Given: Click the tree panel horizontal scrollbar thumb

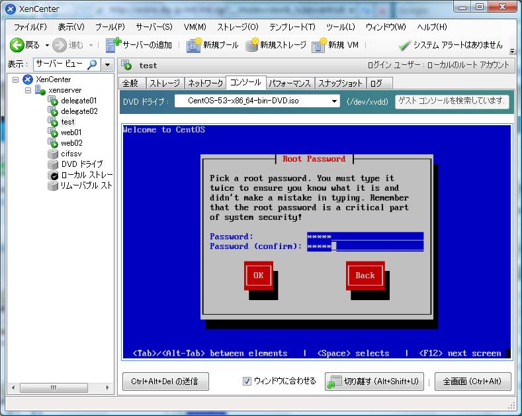Looking at the screenshot, I should (54, 388).
